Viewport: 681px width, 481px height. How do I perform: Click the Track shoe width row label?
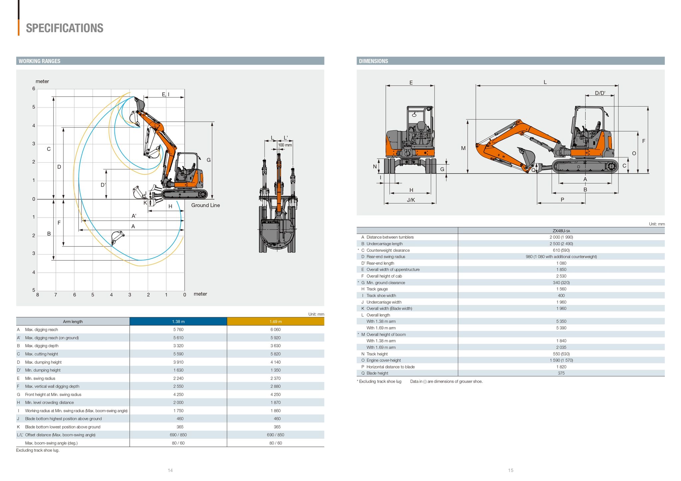pos(381,296)
